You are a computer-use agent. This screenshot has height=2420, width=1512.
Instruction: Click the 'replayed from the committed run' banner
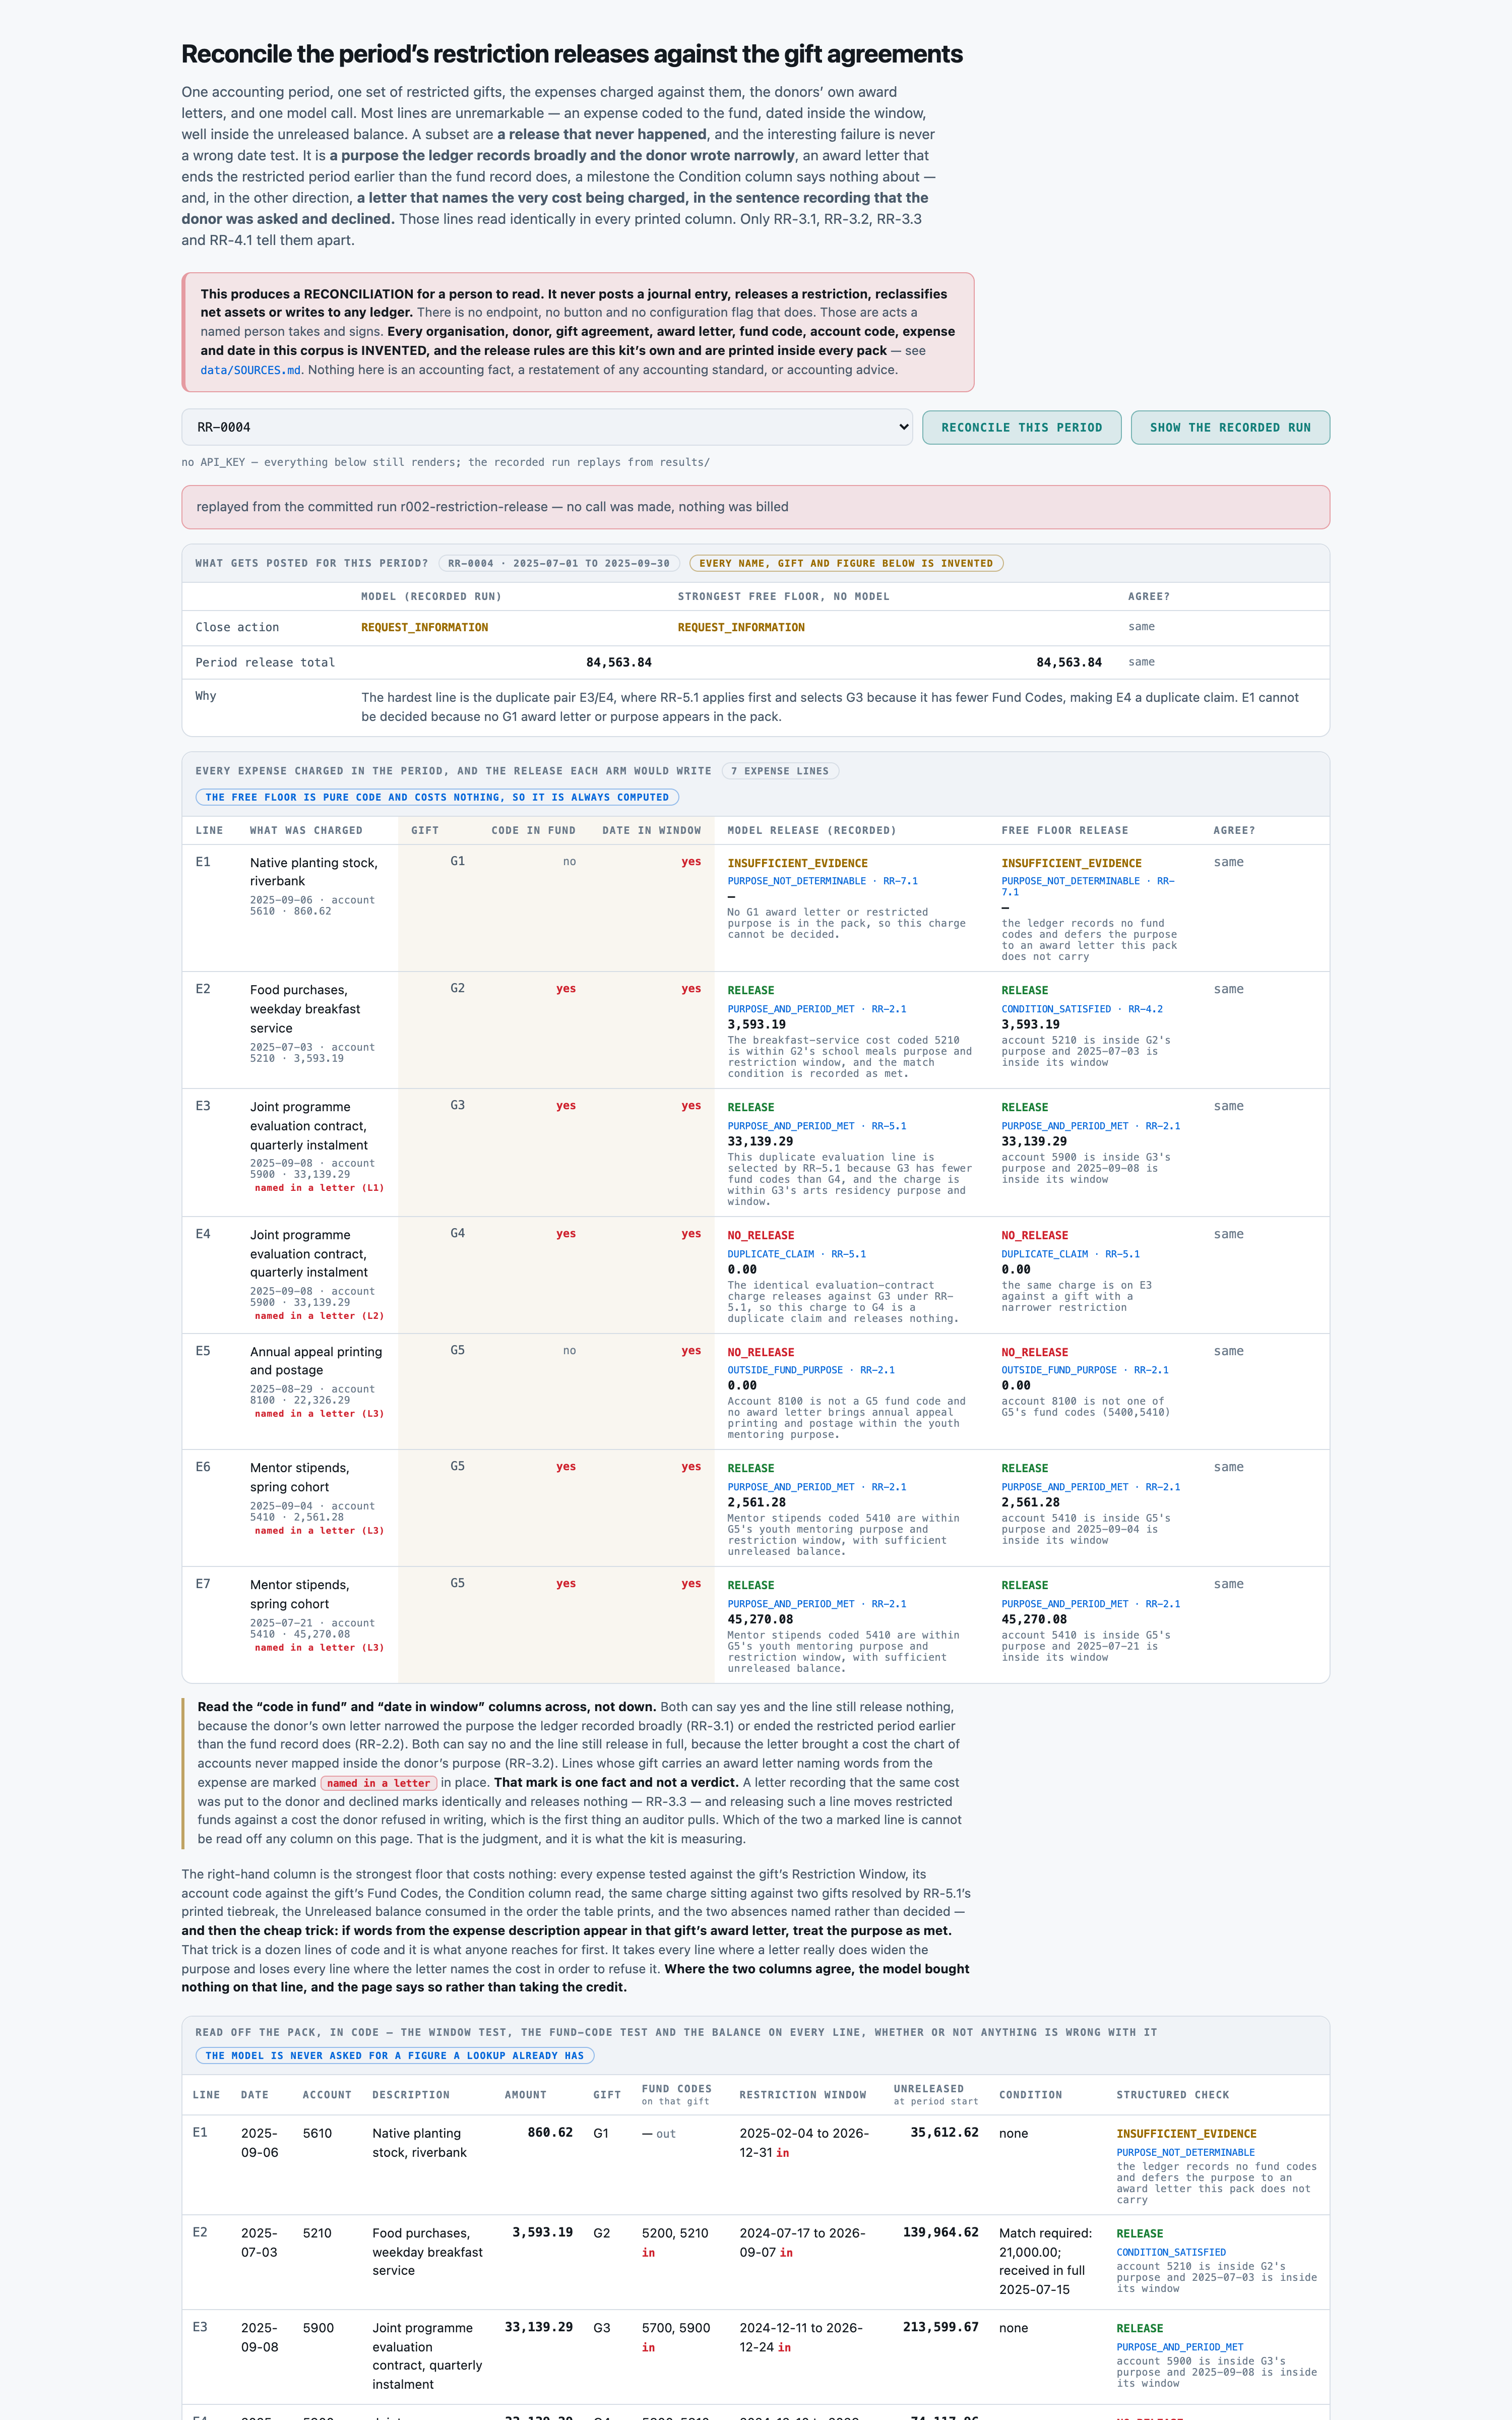point(755,507)
